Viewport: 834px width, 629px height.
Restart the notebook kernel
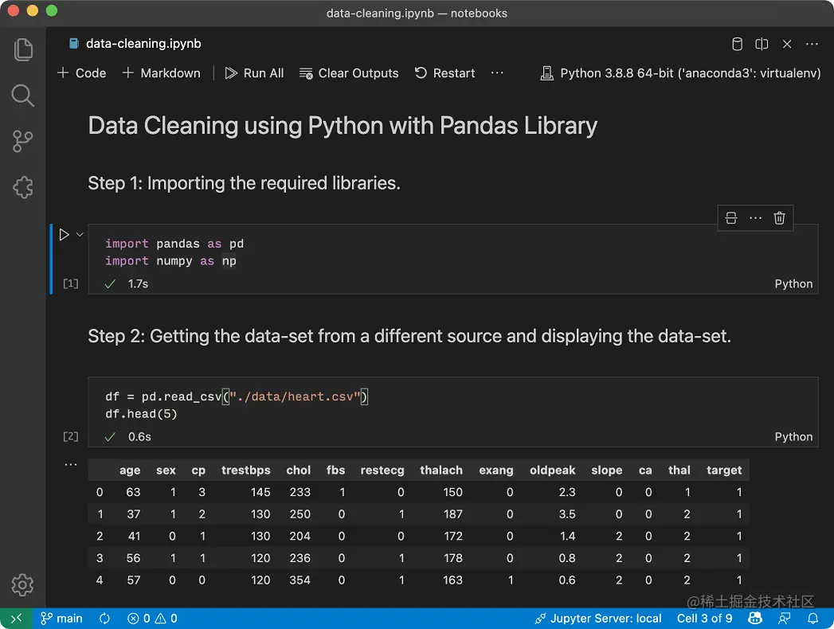(444, 72)
